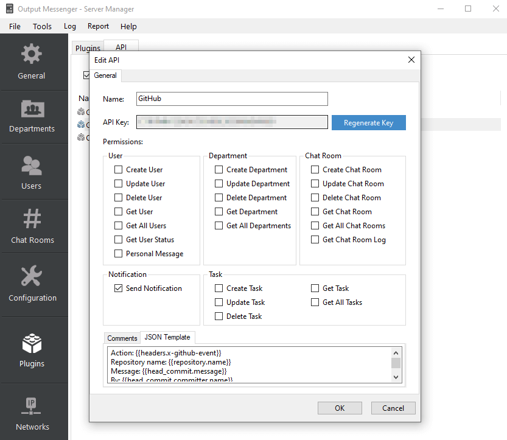The height and width of the screenshot is (440, 507).
Task: Open the Users section in sidebar
Action: [x=32, y=172]
